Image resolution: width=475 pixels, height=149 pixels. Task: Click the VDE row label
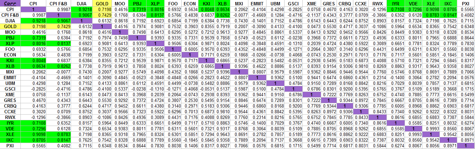[10, 129]
